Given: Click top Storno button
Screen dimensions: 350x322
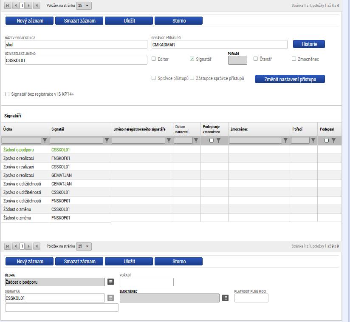Looking at the screenshot, I should coord(179,21).
